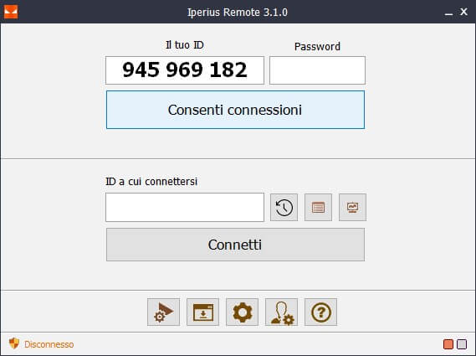
Task: Close the Iperius Remote window
Action: click(x=463, y=12)
